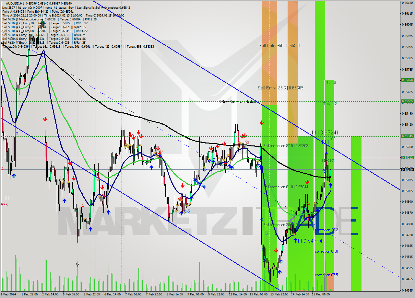Click the '| | 0.64774' point label
Image resolution: width=415 pixels, height=298 pixels.
pos(310,241)
